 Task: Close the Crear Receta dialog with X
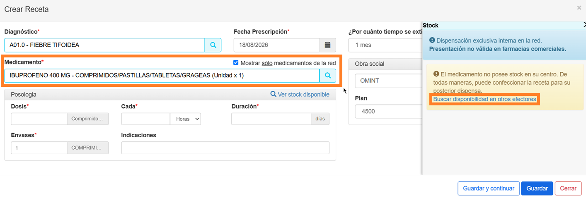[x=579, y=8]
